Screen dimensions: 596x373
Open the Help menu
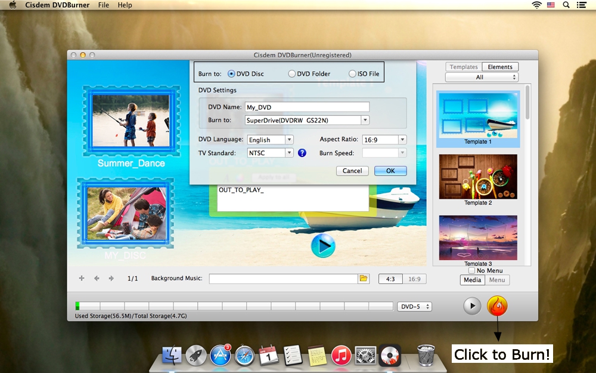pyautogui.click(x=125, y=5)
